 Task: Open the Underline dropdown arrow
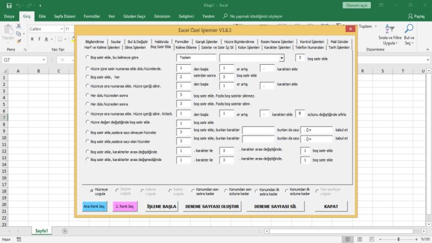(51, 39)
